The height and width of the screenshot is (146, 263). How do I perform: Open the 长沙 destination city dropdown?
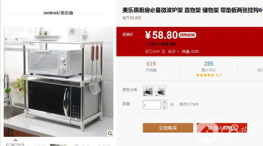tap(174, 51)
